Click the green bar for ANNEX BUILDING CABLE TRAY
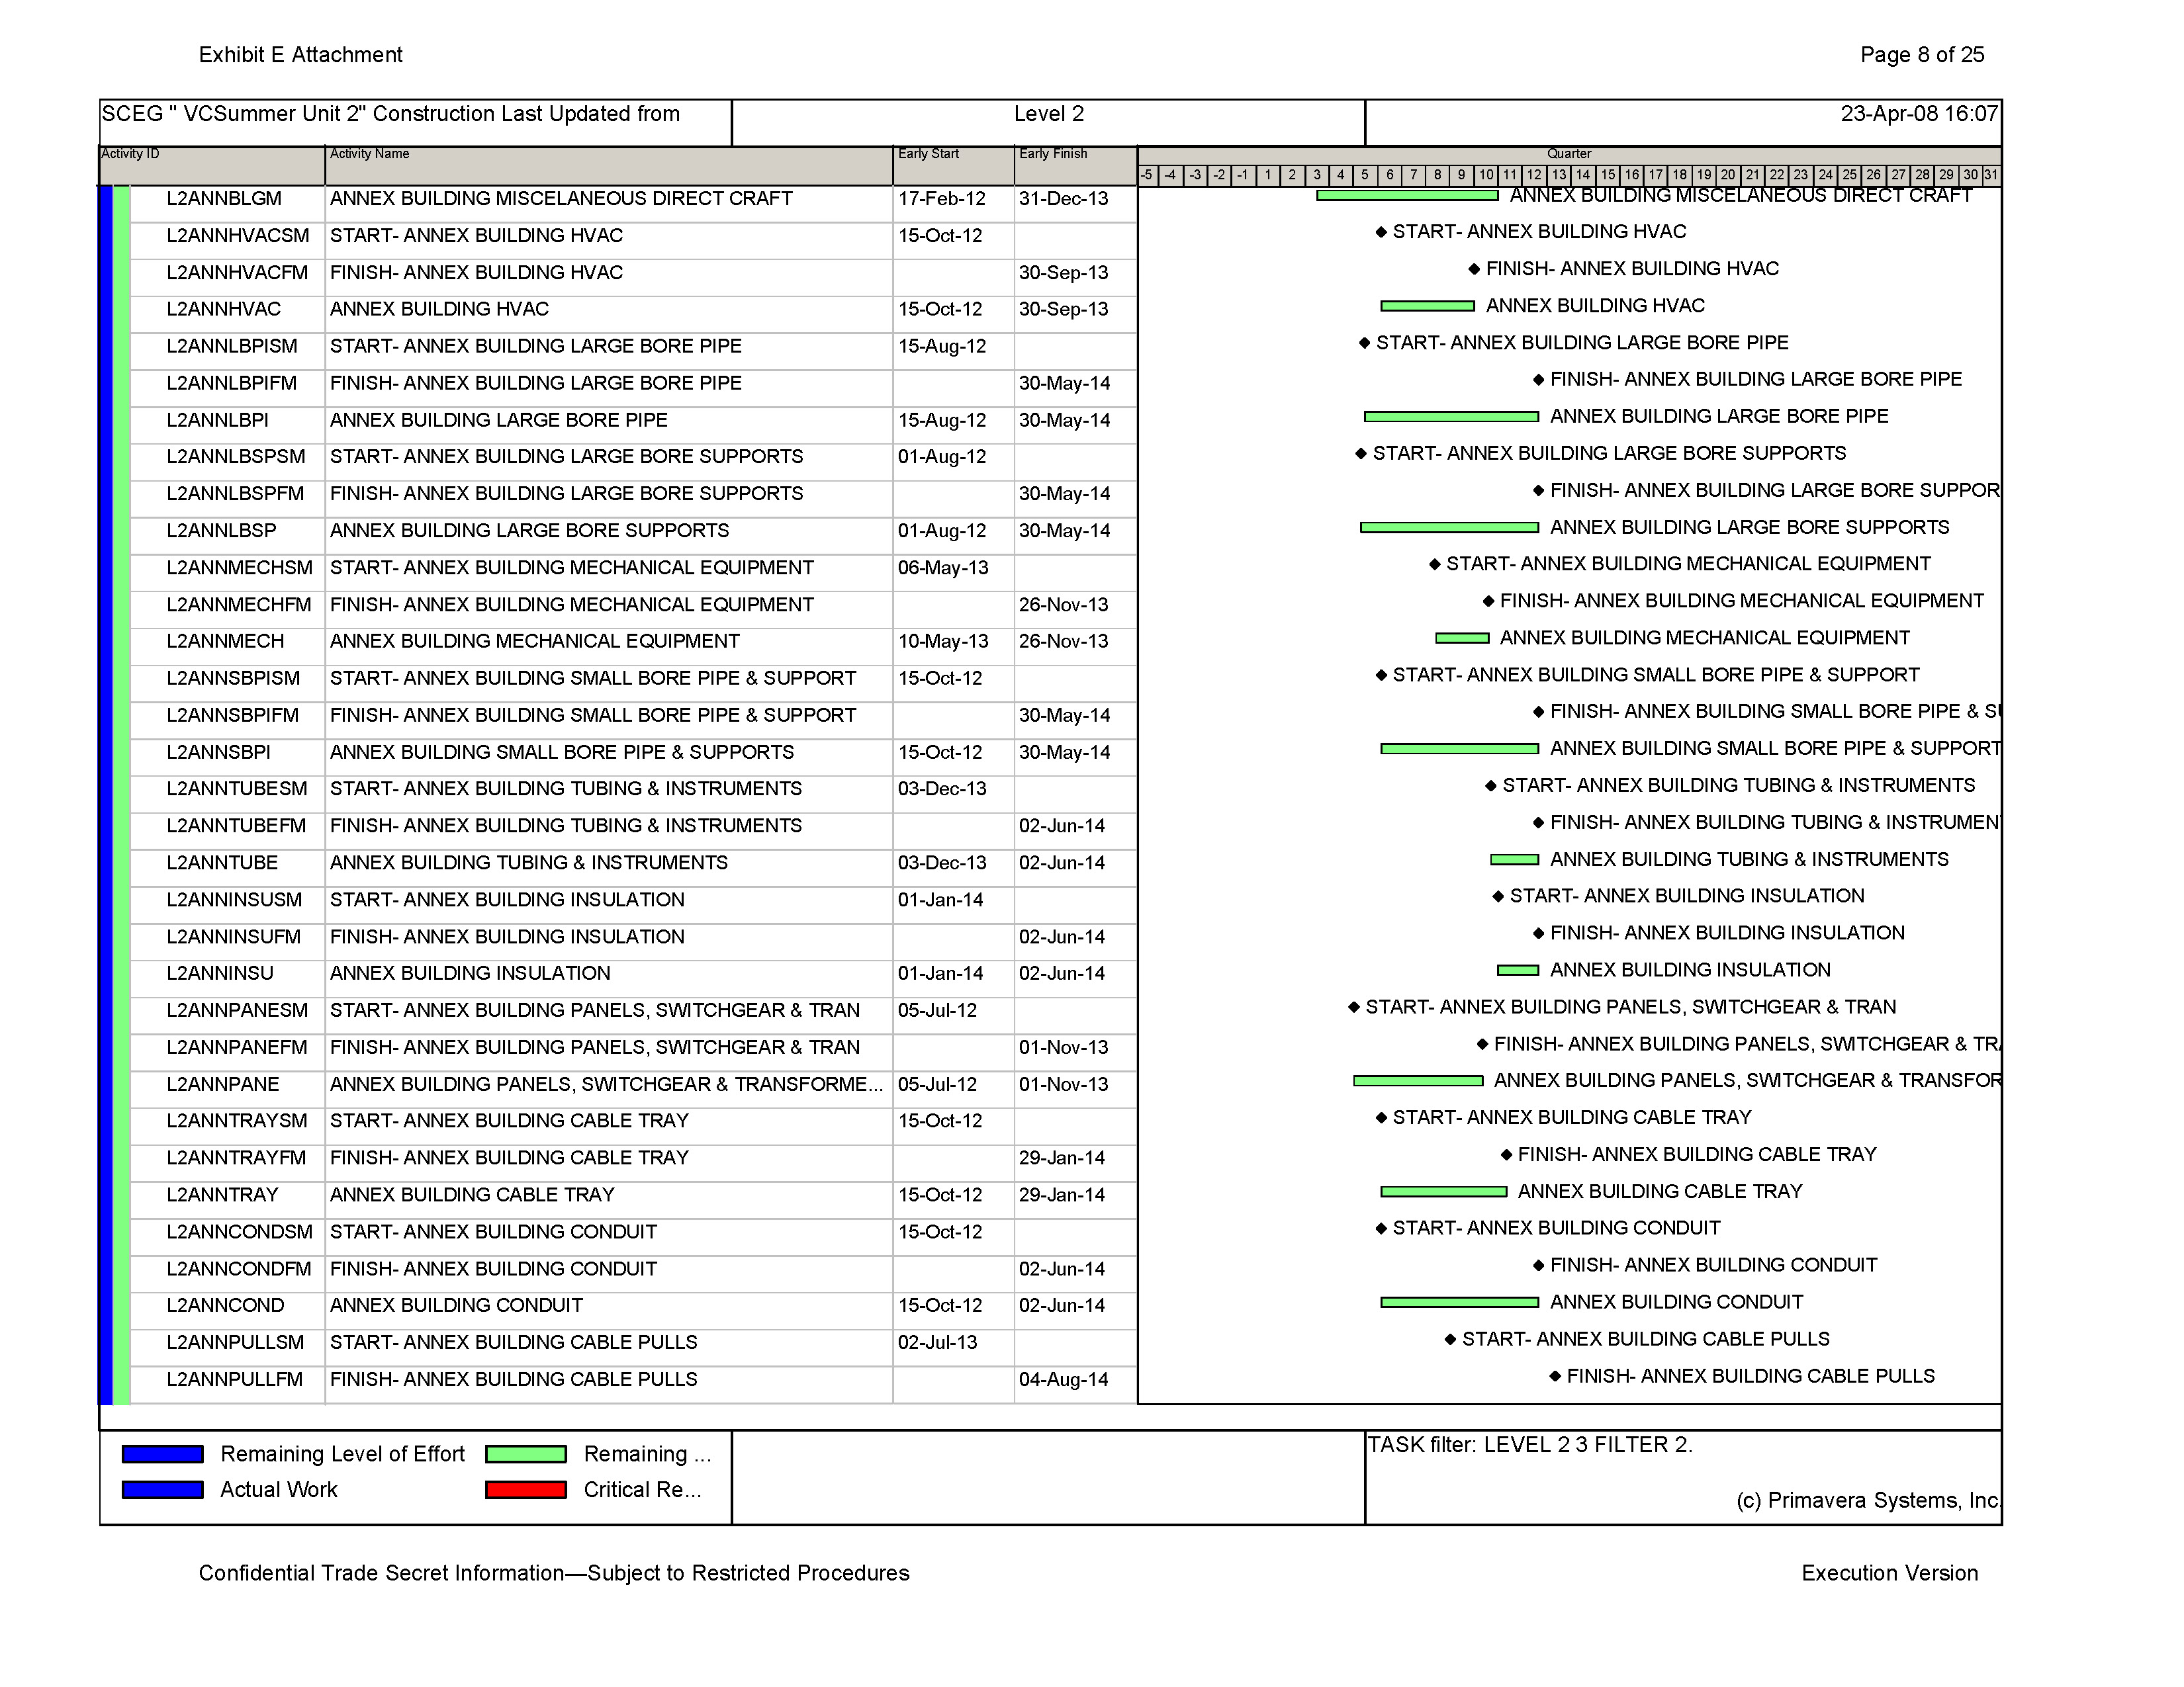 pyautogui.click(x=1443, y=1191)
